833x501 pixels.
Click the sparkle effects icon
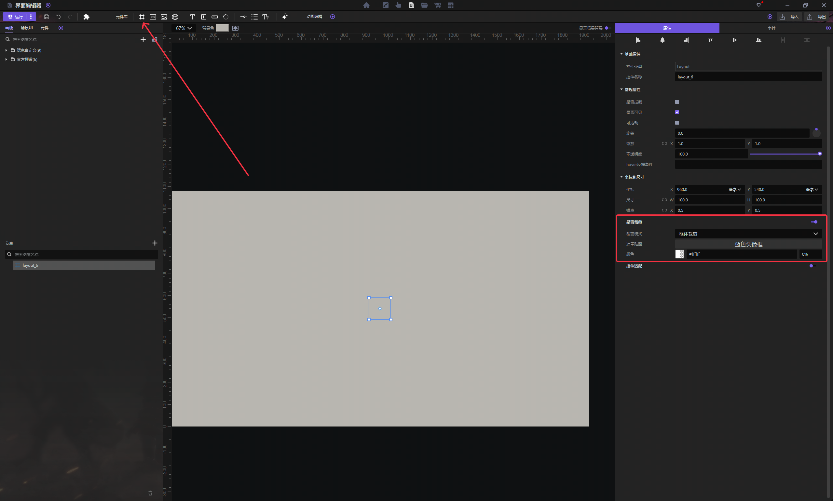click(x=285, y=17)
